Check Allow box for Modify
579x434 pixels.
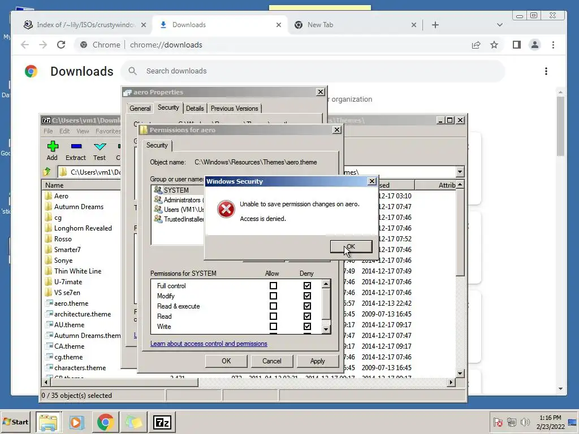coord(273,296)
